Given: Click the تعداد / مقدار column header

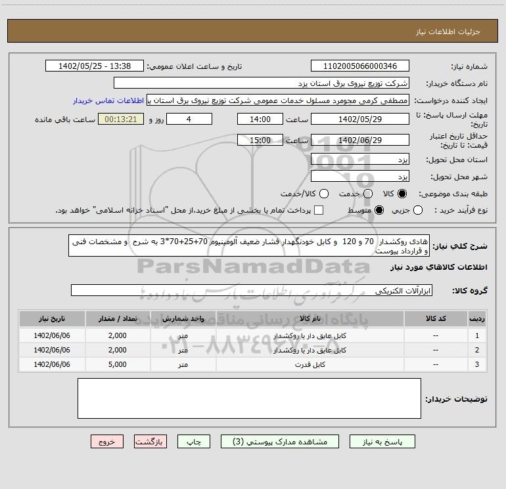Looking at the screenshot, I should pos(118,319).
